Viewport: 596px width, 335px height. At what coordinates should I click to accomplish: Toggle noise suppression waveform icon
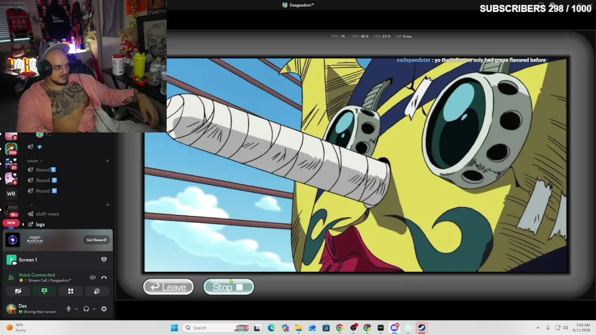coord(93,278)
